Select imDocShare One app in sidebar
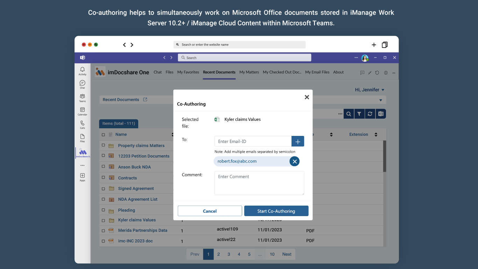This screenshot has width=478, height=269. click(83, 153)
